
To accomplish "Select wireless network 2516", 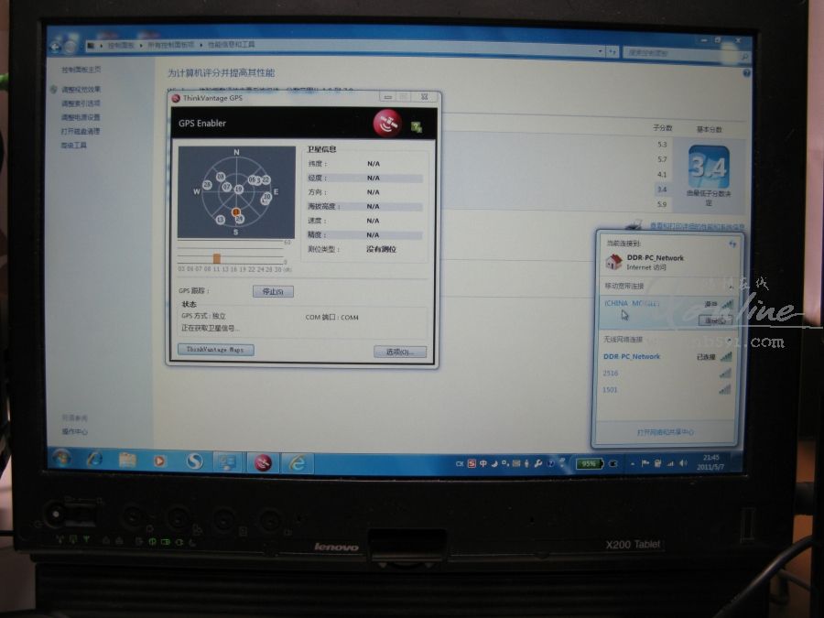I will 667,374.
